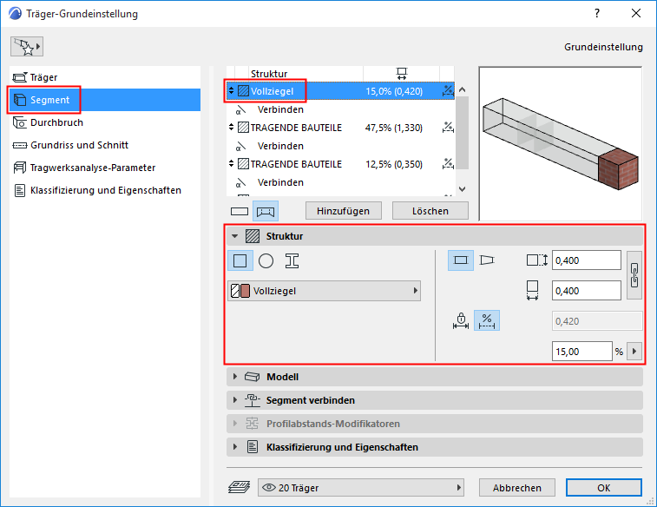Click the Abbrechen button
This screenshot has height=507, width=657.
(517, 488)
